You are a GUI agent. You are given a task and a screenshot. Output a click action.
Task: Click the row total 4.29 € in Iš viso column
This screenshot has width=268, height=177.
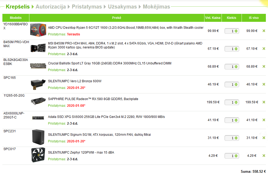(252, 156)
